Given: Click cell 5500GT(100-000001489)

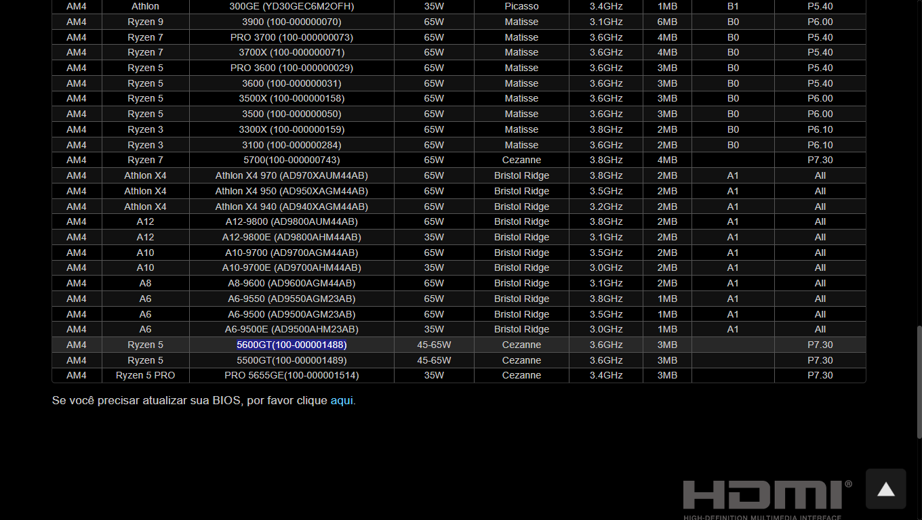Looking at the screenshot, I should (292, 360).
